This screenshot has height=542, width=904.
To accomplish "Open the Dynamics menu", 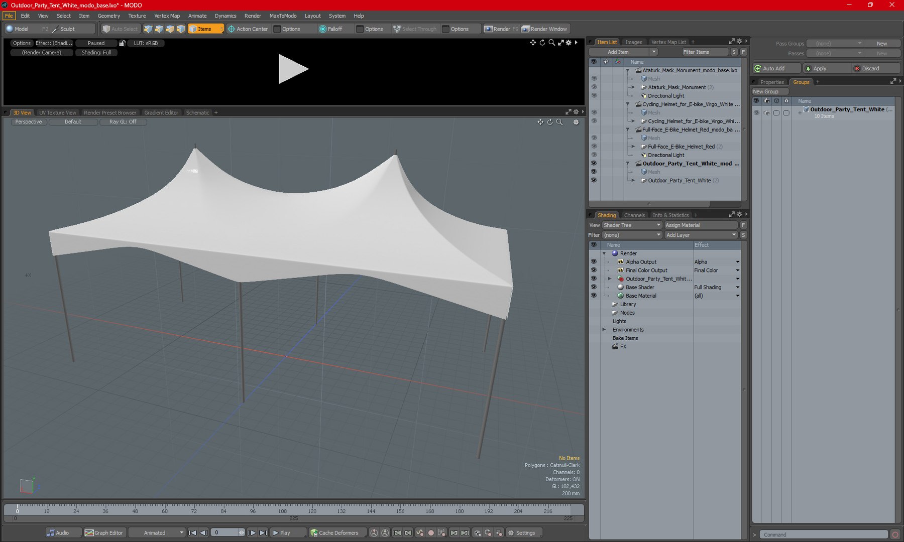I will click(225, 16).
